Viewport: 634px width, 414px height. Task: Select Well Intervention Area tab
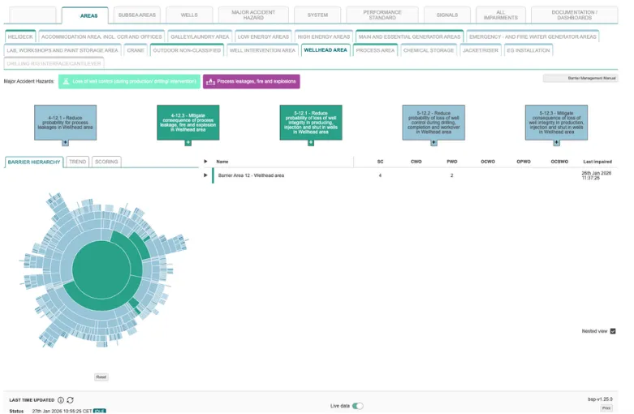tap(262, 50)
